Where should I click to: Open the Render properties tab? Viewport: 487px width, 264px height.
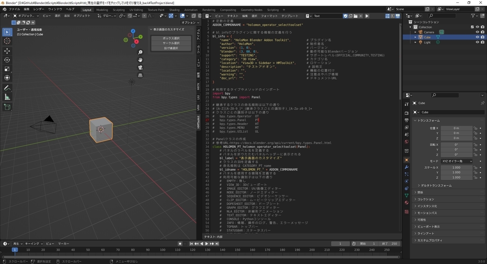click(x=407, y=113)
